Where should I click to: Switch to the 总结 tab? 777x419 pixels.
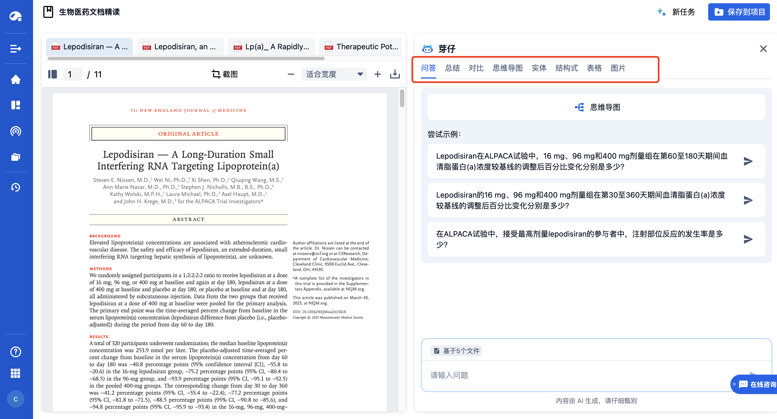pos(452,68)
